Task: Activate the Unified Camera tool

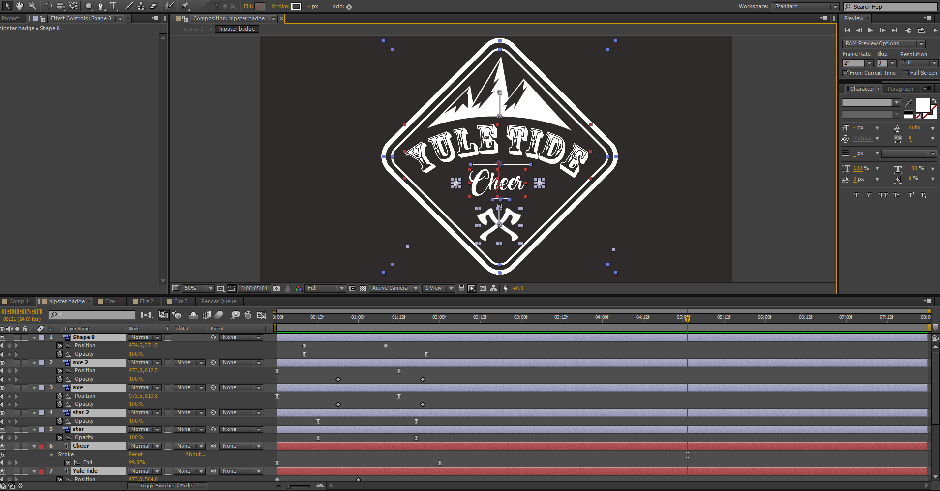Action: click(x=60, y=6)
